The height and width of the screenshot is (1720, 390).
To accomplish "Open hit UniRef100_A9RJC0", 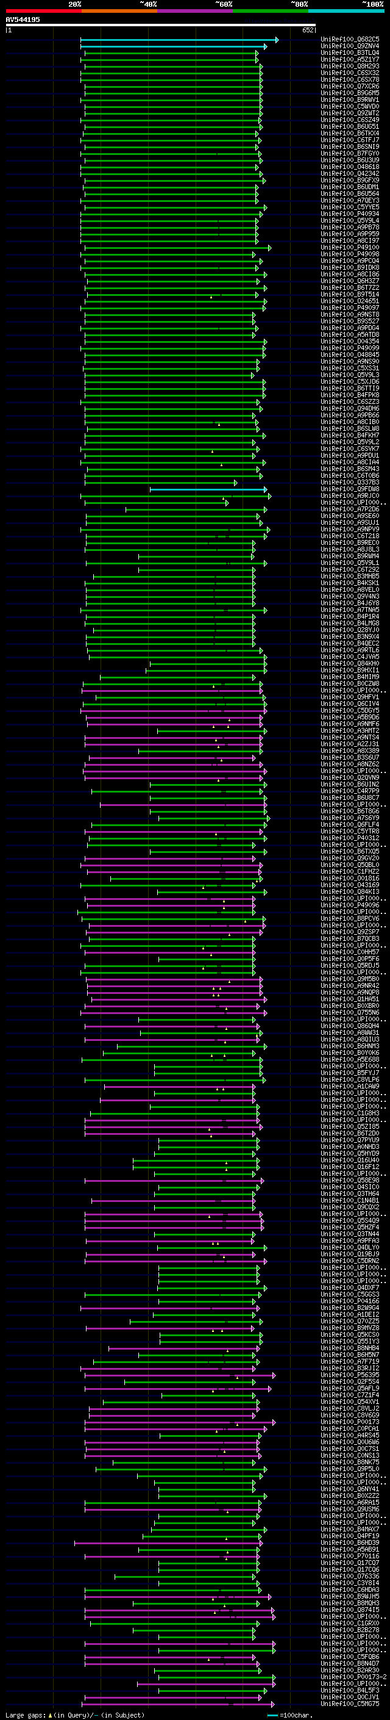I will click(x=350, y=495).
